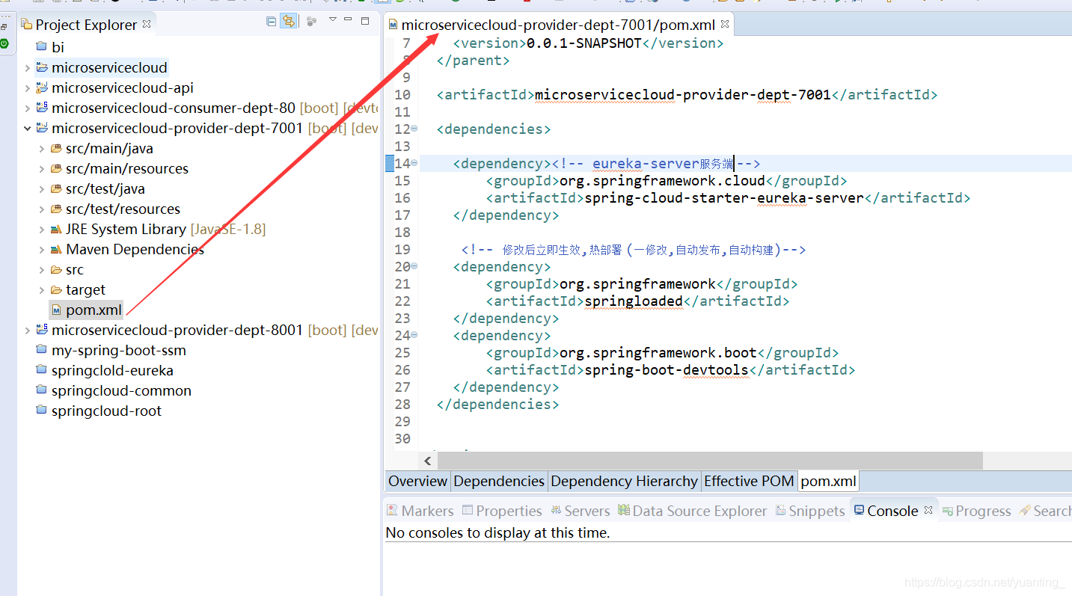This screenshot has width=1072, height=596.
Task: Click microservicecloud-api project icon
Action: coord(41,88)
